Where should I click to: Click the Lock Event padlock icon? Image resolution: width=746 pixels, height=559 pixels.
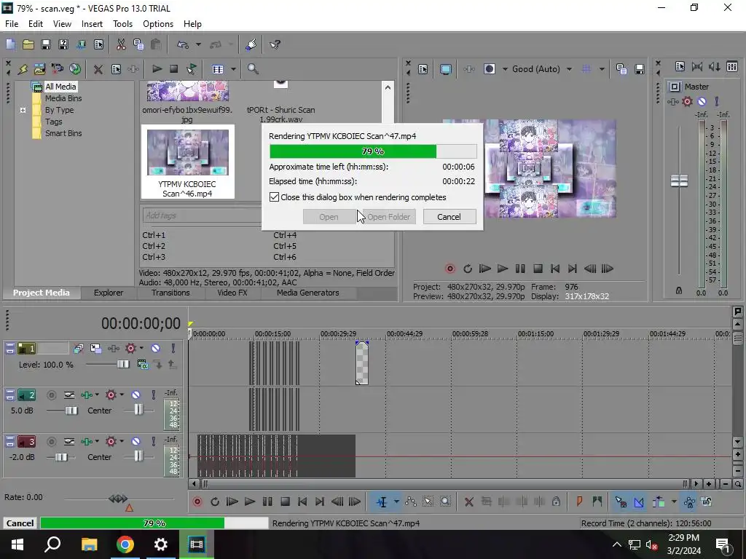(556, 501)
